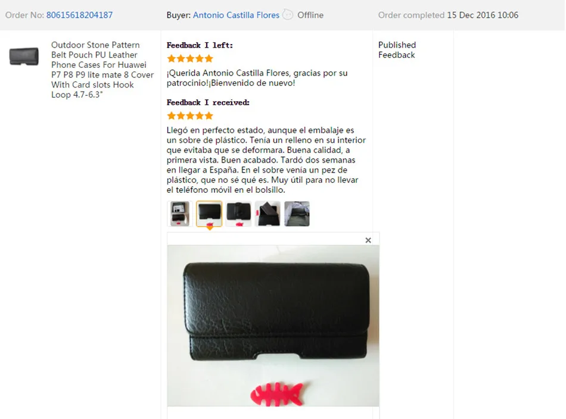Select first review photo thumbnail

coord(180,214)
